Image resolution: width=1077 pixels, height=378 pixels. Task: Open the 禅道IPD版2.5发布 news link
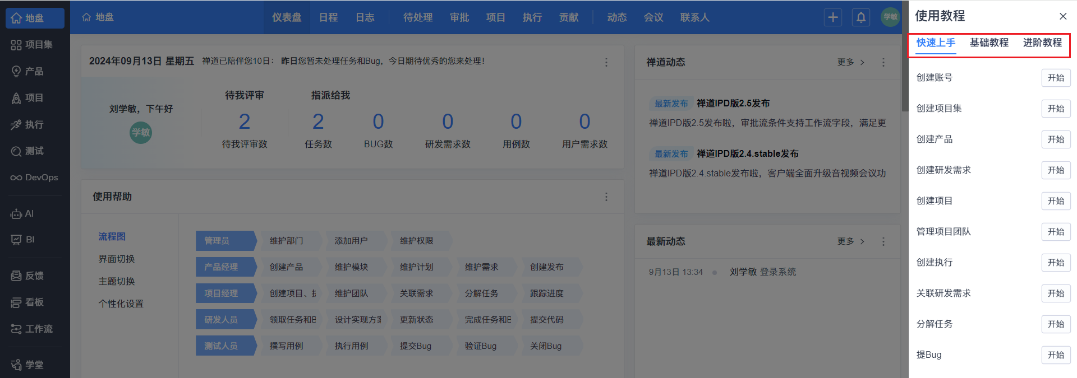[733, 104]
